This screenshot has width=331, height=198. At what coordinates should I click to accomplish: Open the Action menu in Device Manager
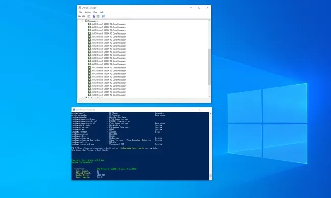(x=88, y=12)
